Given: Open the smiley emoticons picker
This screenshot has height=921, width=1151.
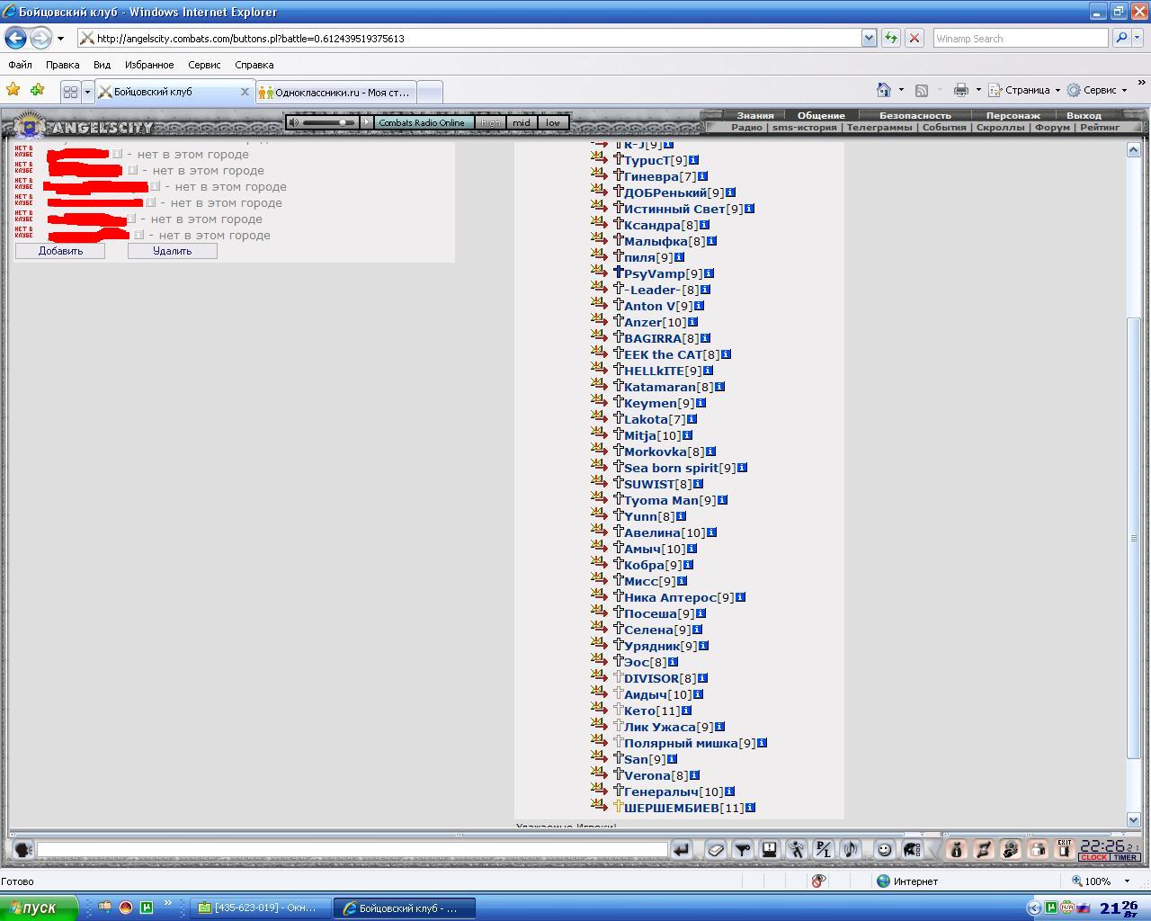Looking at the screenshot, I should click(884, 849).
